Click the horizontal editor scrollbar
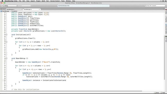167x94 pixels. click(x=71, y=91)
